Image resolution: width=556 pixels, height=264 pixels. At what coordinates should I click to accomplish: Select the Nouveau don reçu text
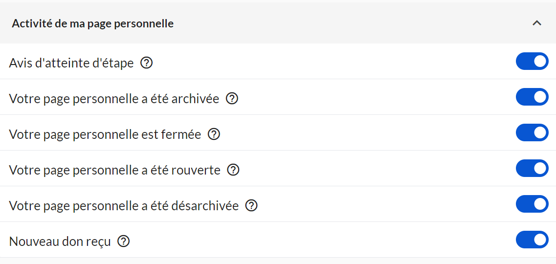click(60, 242)
